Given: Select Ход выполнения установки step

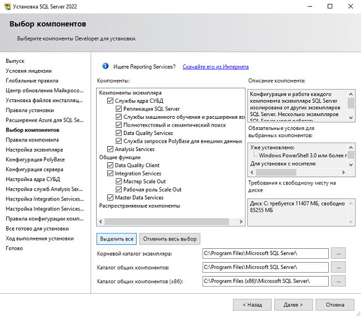Looking at the screenshot, I should tap(39, 239).
